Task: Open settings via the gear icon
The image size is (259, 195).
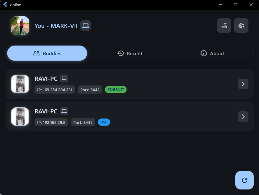Action: (241, 26)
